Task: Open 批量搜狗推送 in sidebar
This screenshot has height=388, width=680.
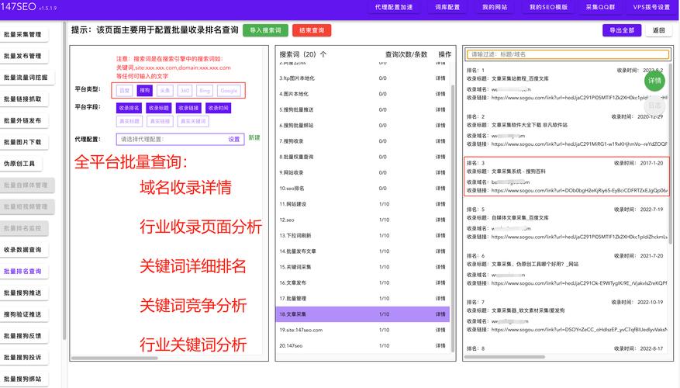Action: pos(24,293)
